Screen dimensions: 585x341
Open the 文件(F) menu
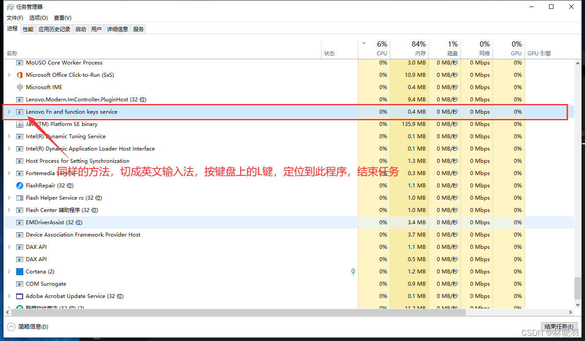click(x=15, y=18)
